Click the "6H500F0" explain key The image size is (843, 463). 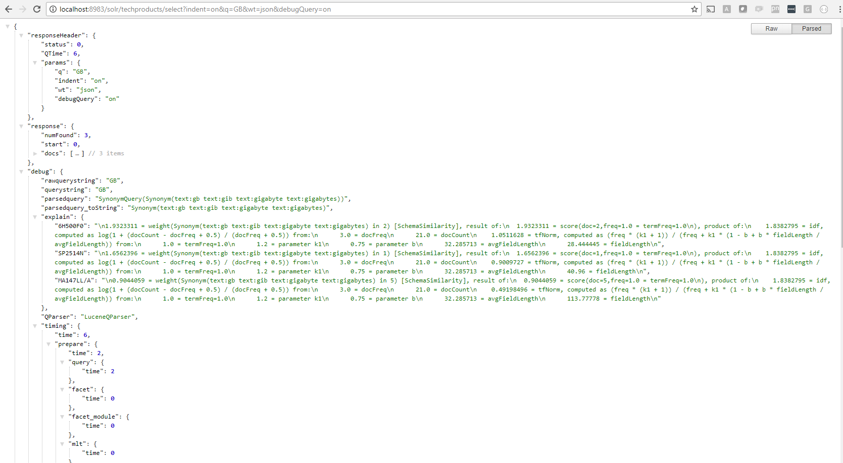(71, 226)
